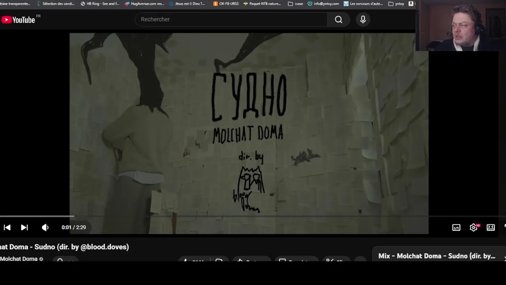Switch to theater mode view
This screenshot has width=506, height=285.
[491, 227]
